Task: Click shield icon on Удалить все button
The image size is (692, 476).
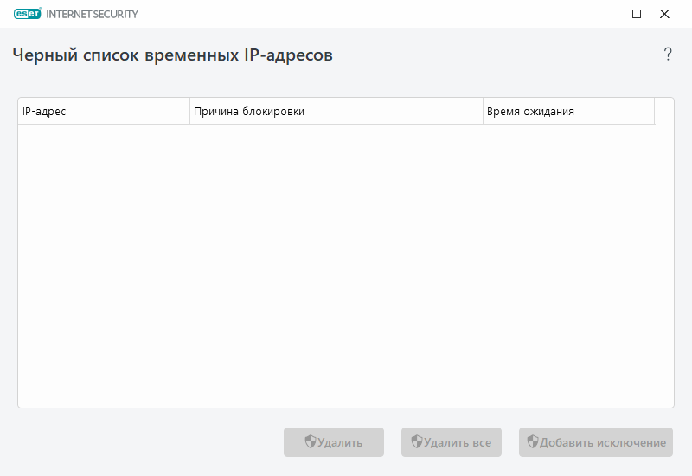Action: tap(417, 442)
